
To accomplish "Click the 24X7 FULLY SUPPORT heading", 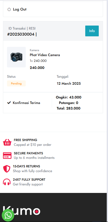I will click(29, 179).
